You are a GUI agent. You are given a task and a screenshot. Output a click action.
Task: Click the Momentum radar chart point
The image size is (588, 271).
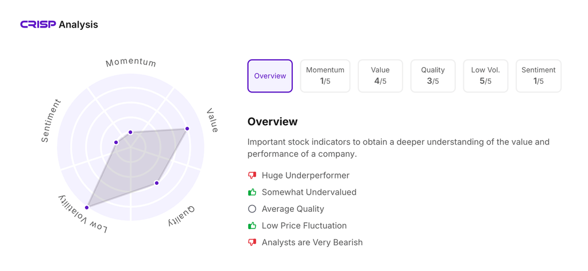(x=131, y=133)
